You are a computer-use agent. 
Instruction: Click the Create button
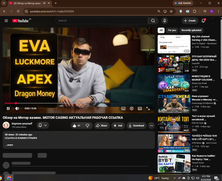tap(190, 20)
